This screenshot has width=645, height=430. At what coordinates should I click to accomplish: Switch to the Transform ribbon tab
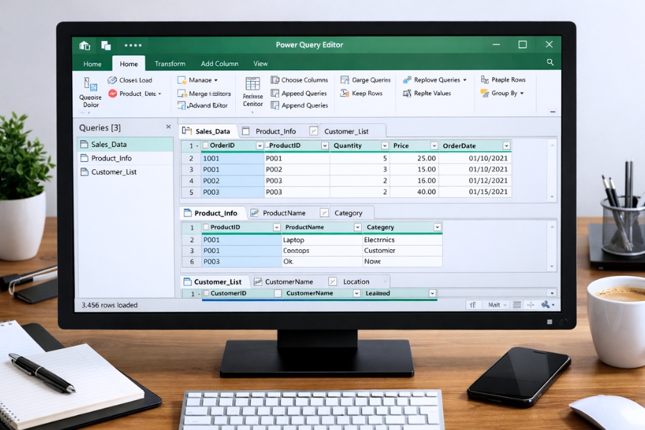[x=170, y=63]
